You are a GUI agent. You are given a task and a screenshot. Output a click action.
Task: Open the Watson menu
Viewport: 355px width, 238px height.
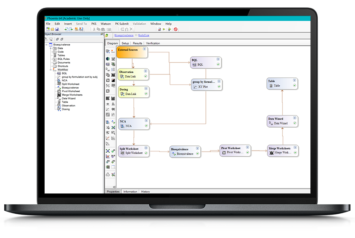(x=106, y=24)
